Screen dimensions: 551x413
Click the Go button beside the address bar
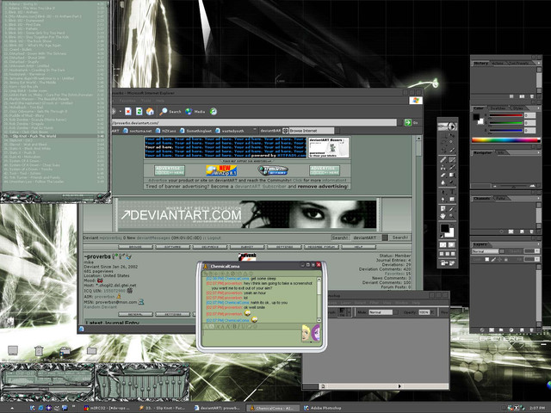click(x=412, y=122)
